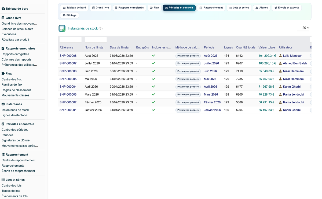Open the Rapprochement top tab

coord(211,8)
